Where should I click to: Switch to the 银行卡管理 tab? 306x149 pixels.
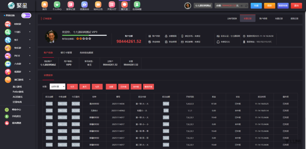click(x=66, y=53)
